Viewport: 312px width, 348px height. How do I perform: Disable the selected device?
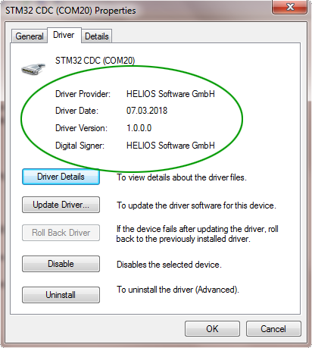(x=61, y=264)
